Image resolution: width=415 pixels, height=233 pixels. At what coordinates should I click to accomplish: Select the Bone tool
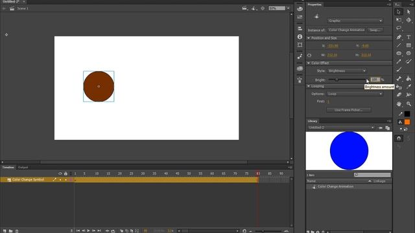point(399,78)
